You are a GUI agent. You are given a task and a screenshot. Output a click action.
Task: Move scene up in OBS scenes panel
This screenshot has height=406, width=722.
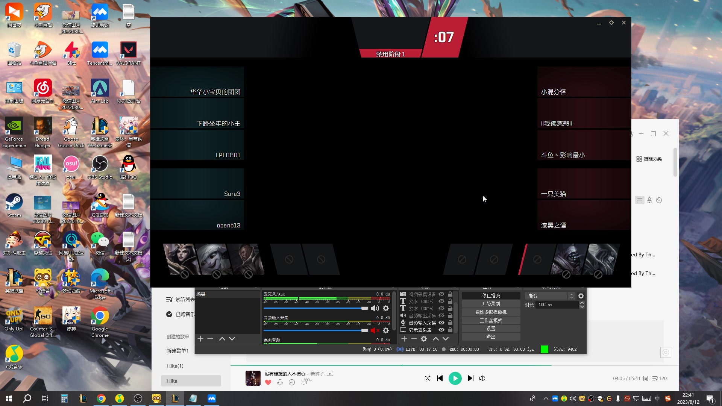(x=222, y=339)
